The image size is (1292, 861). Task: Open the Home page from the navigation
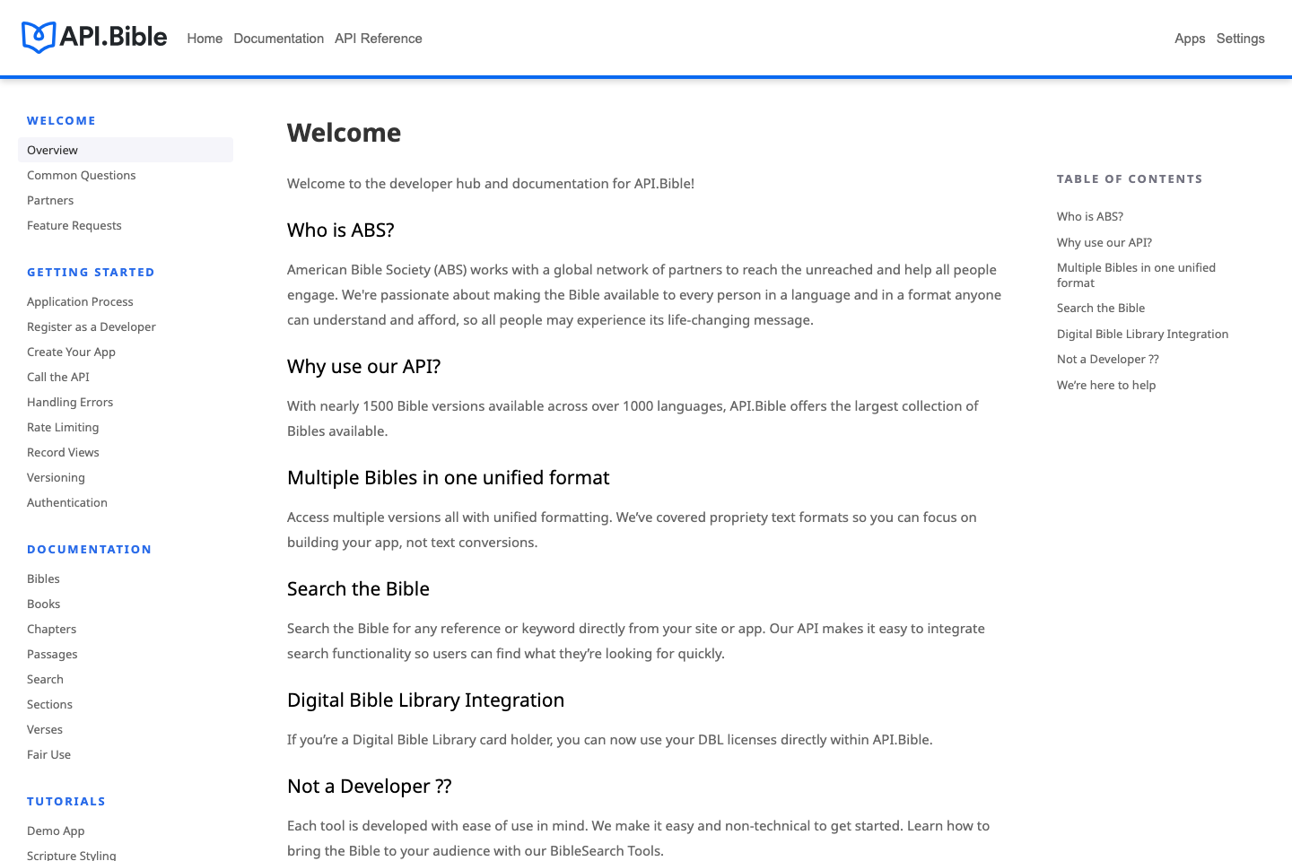click(205, 39)
